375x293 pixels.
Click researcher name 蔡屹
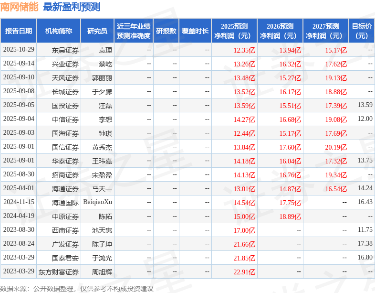[105, 64]
